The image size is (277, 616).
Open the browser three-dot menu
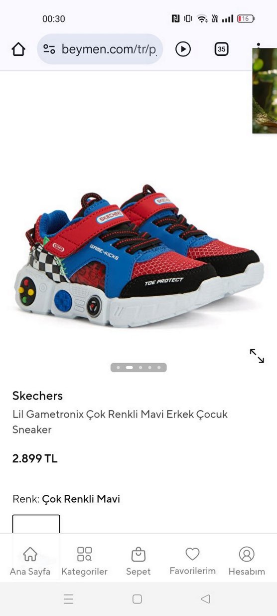(x=258, y=45)
